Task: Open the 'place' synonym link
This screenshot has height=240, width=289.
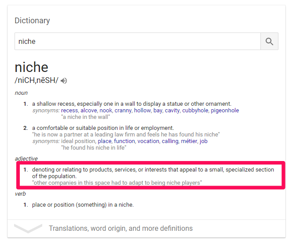Action: (105, 141)
